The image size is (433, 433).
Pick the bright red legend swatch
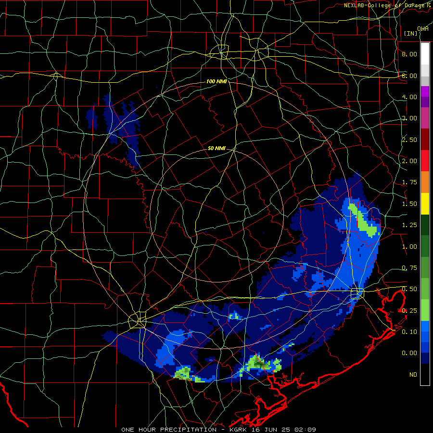coord(425,161)
